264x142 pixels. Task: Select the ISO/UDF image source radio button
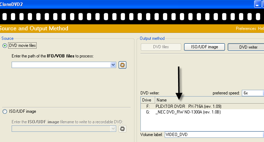5,111
